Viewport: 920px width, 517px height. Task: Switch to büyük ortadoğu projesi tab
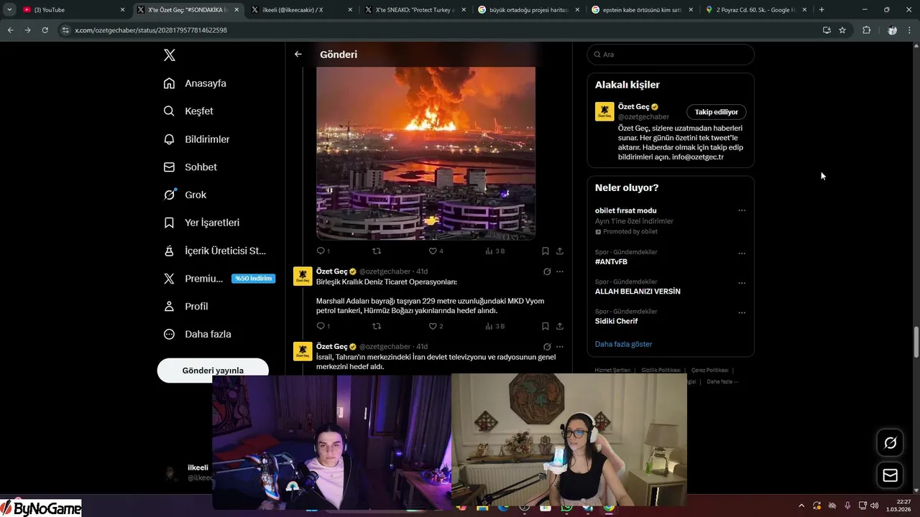(529, 9)
